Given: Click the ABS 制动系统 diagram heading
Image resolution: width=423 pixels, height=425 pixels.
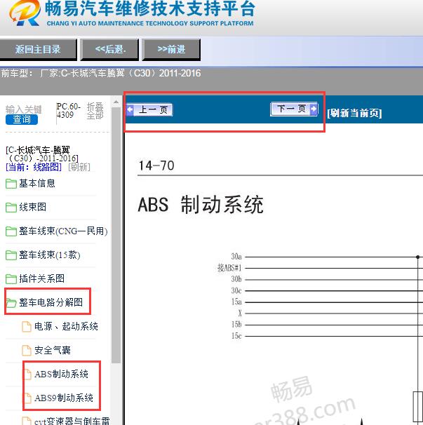Looking at the screenshot, I should pyautogui.click(x=201, y=205).
